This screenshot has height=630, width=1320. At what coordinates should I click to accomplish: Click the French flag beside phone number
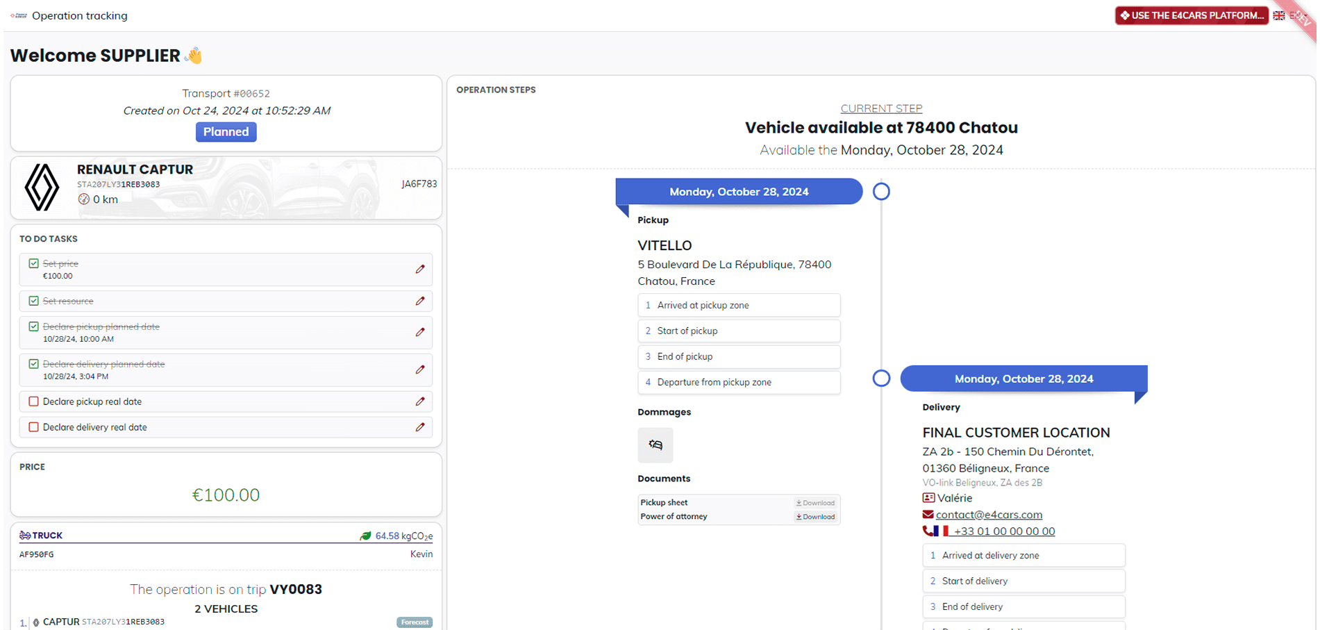tap(942, 531)
